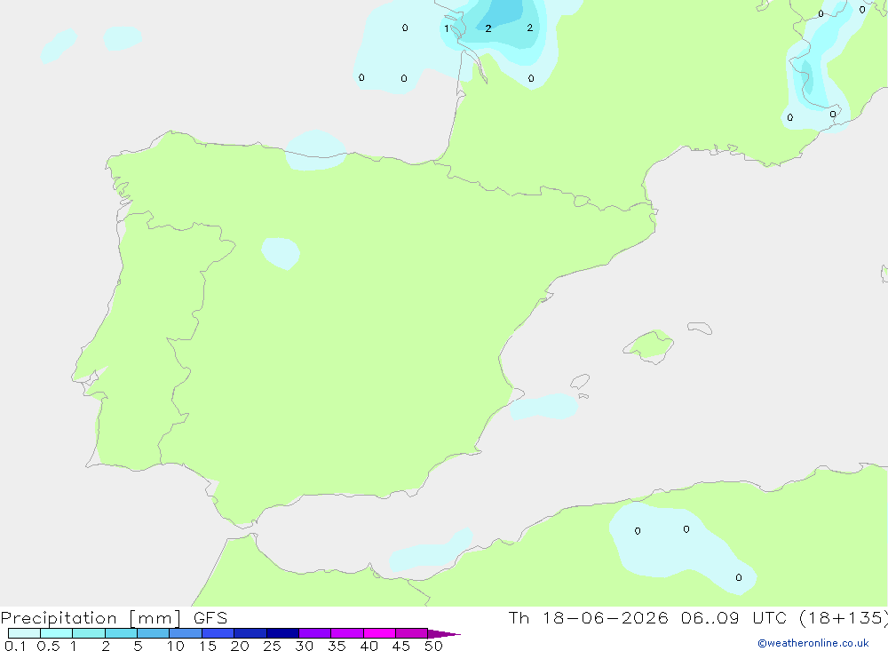Choose the 40–45 mm magenta legend swatch
Image resolution: width=888 pixels, height=651 pixels.
click(x=379, y=633)
